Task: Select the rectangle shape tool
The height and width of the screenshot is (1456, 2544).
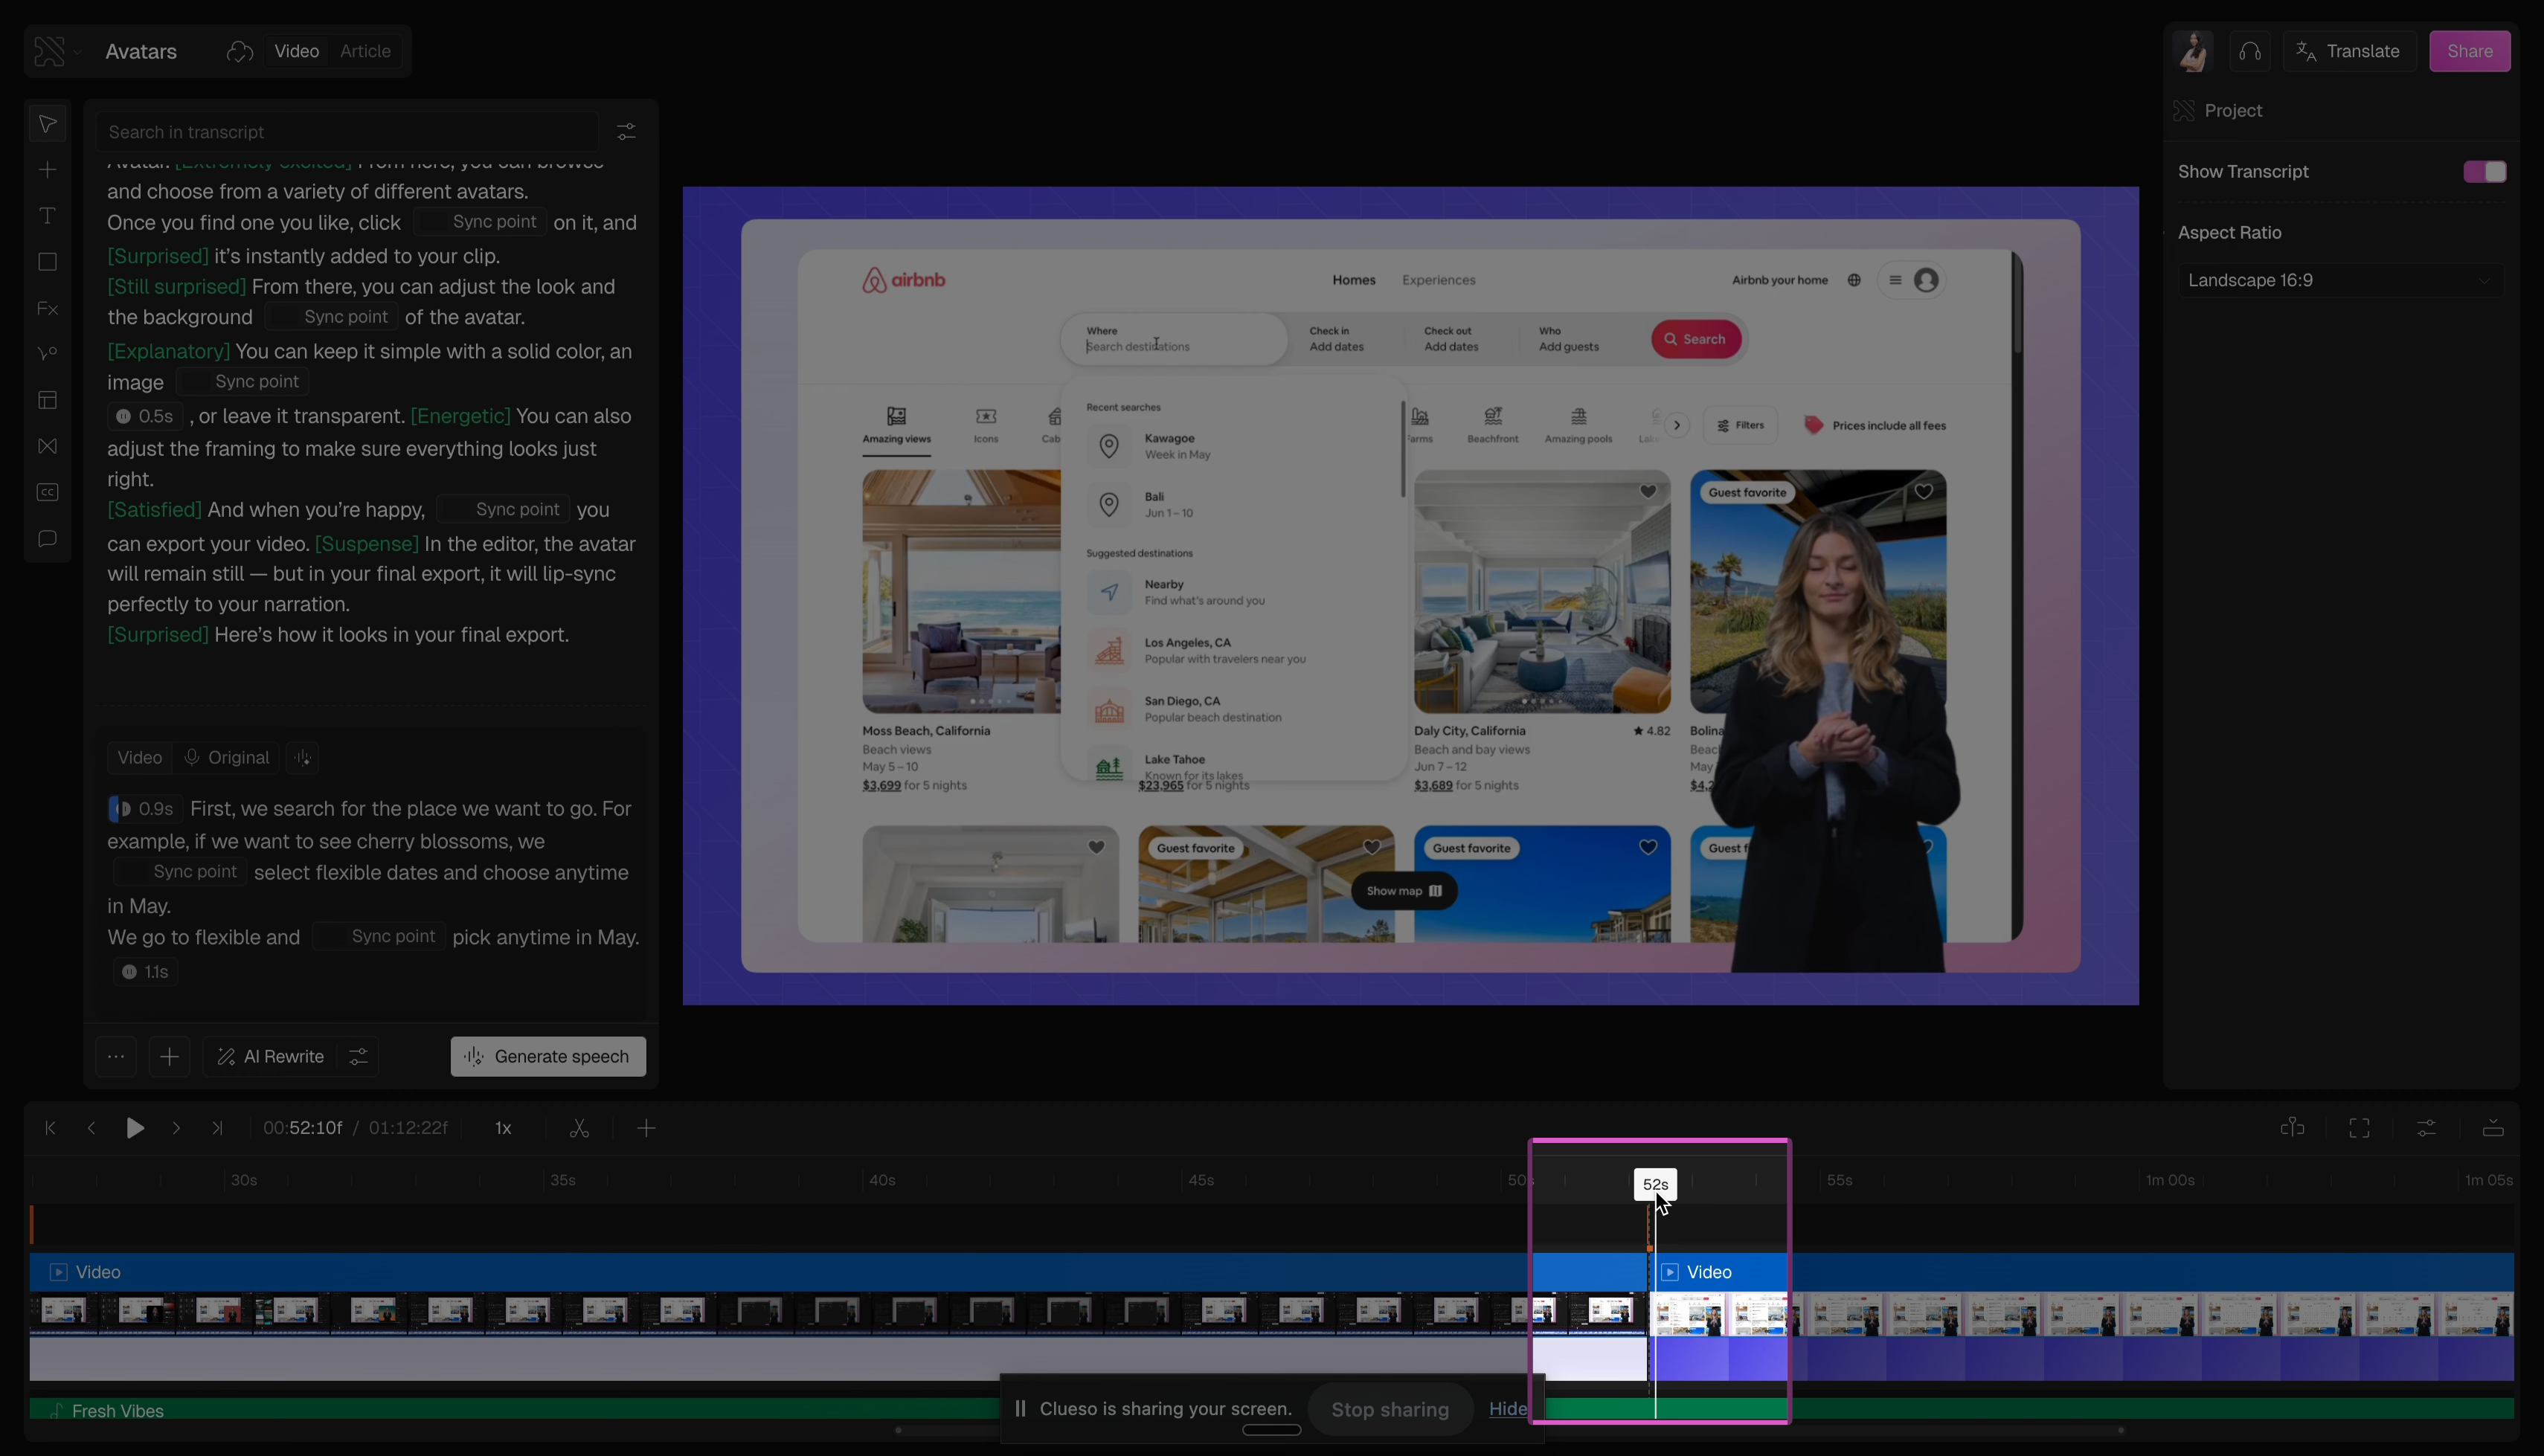Action: [47, 262]
